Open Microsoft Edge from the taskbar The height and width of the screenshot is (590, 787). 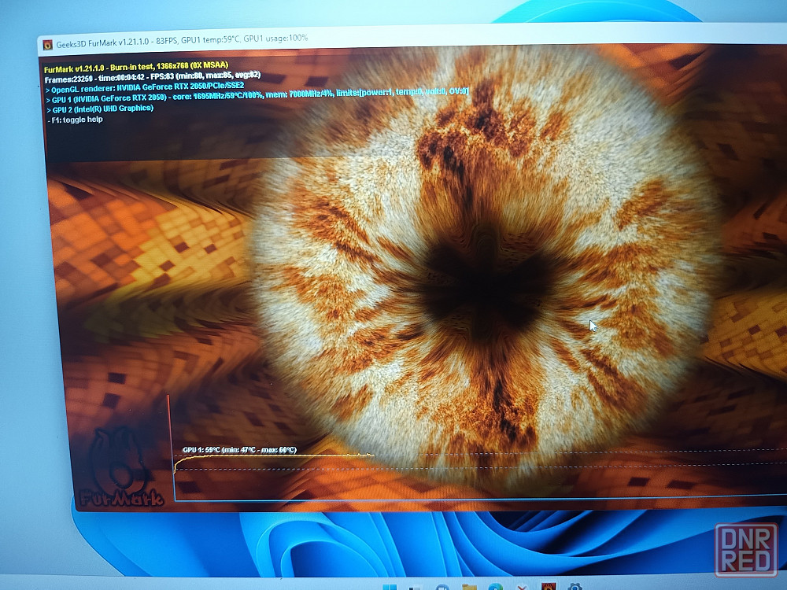[495, 587]
